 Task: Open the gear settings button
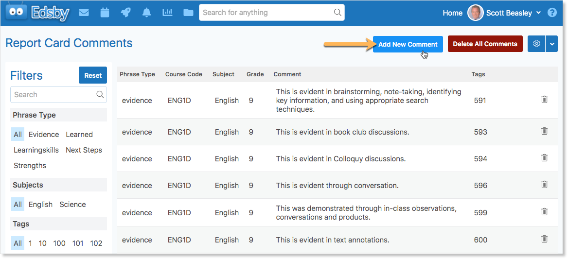pyautogui.click(x=536, y=44)
